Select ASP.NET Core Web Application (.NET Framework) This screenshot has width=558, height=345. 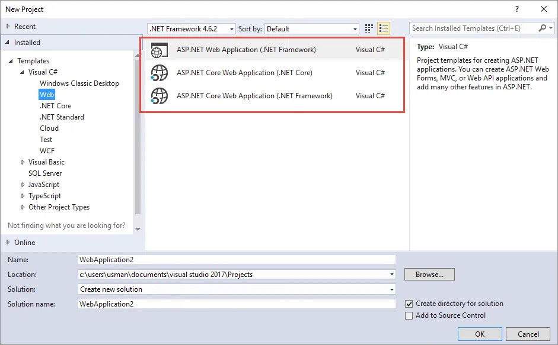[275, 96]
